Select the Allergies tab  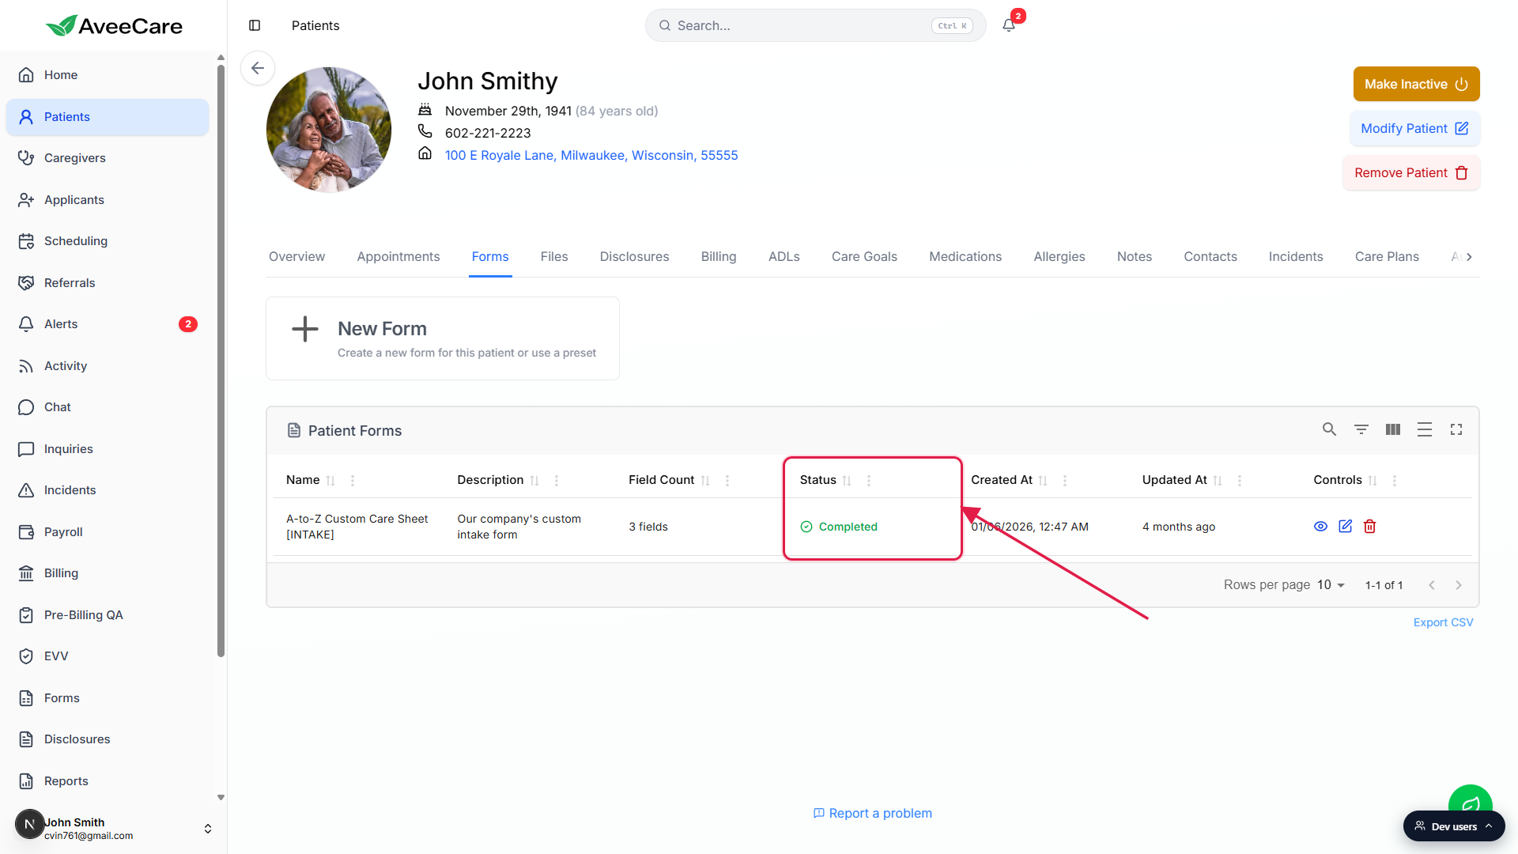1059,257
